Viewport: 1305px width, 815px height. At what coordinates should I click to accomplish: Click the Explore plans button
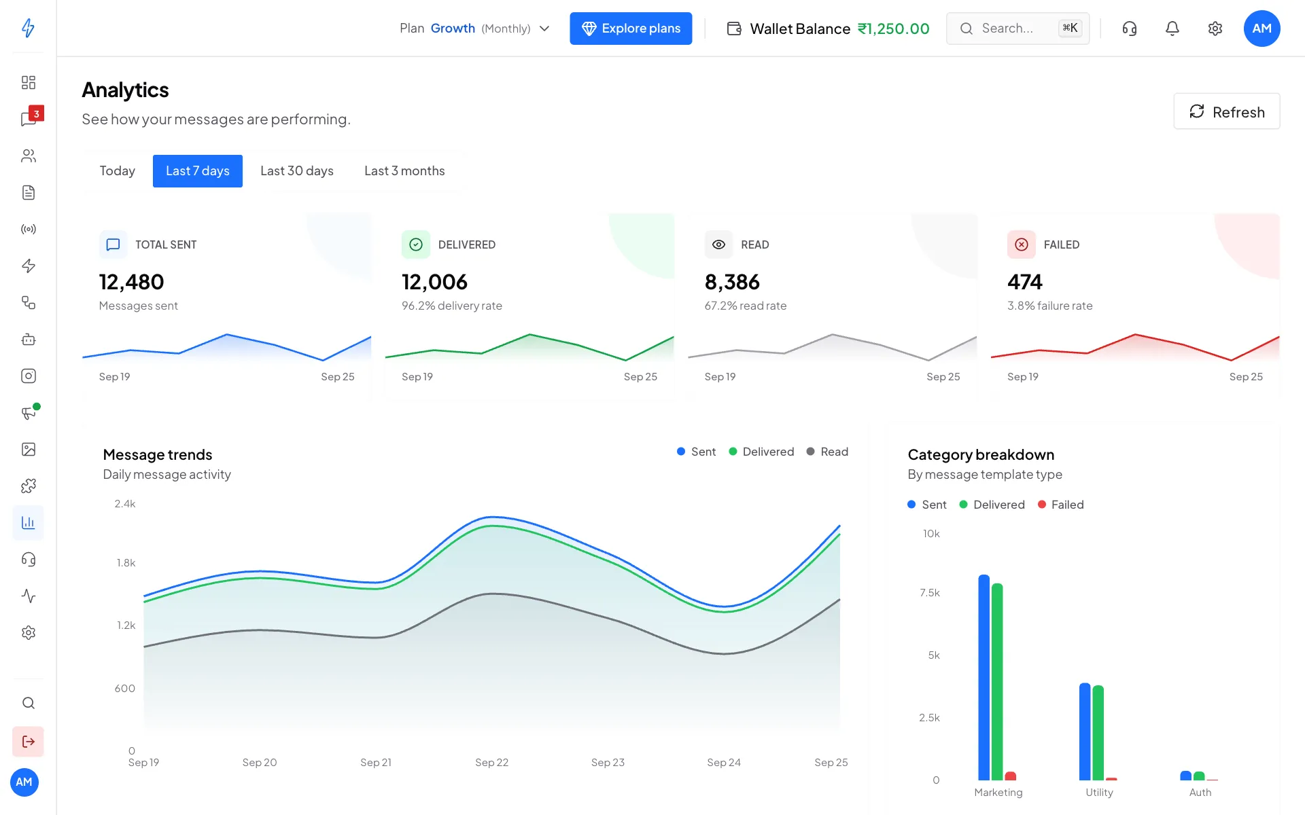tap(631, 29)
